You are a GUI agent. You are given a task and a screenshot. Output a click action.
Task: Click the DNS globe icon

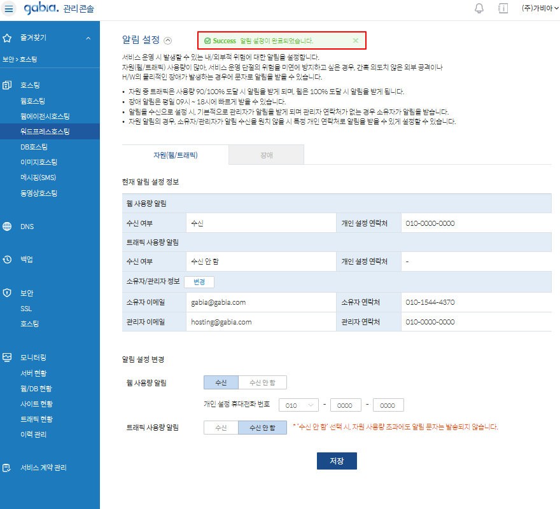[8, 227]
